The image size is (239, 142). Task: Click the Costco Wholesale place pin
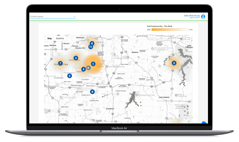(x=61, y=98)
